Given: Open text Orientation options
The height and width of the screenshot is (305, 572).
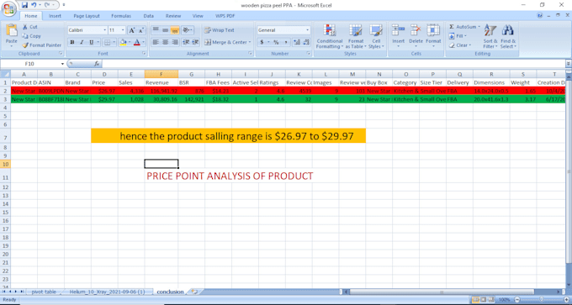Looking at the screenshot, I should pyautogui.click(x=187, y=30).
